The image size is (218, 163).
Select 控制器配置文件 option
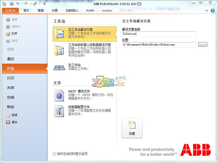click(x=85, y=111)
